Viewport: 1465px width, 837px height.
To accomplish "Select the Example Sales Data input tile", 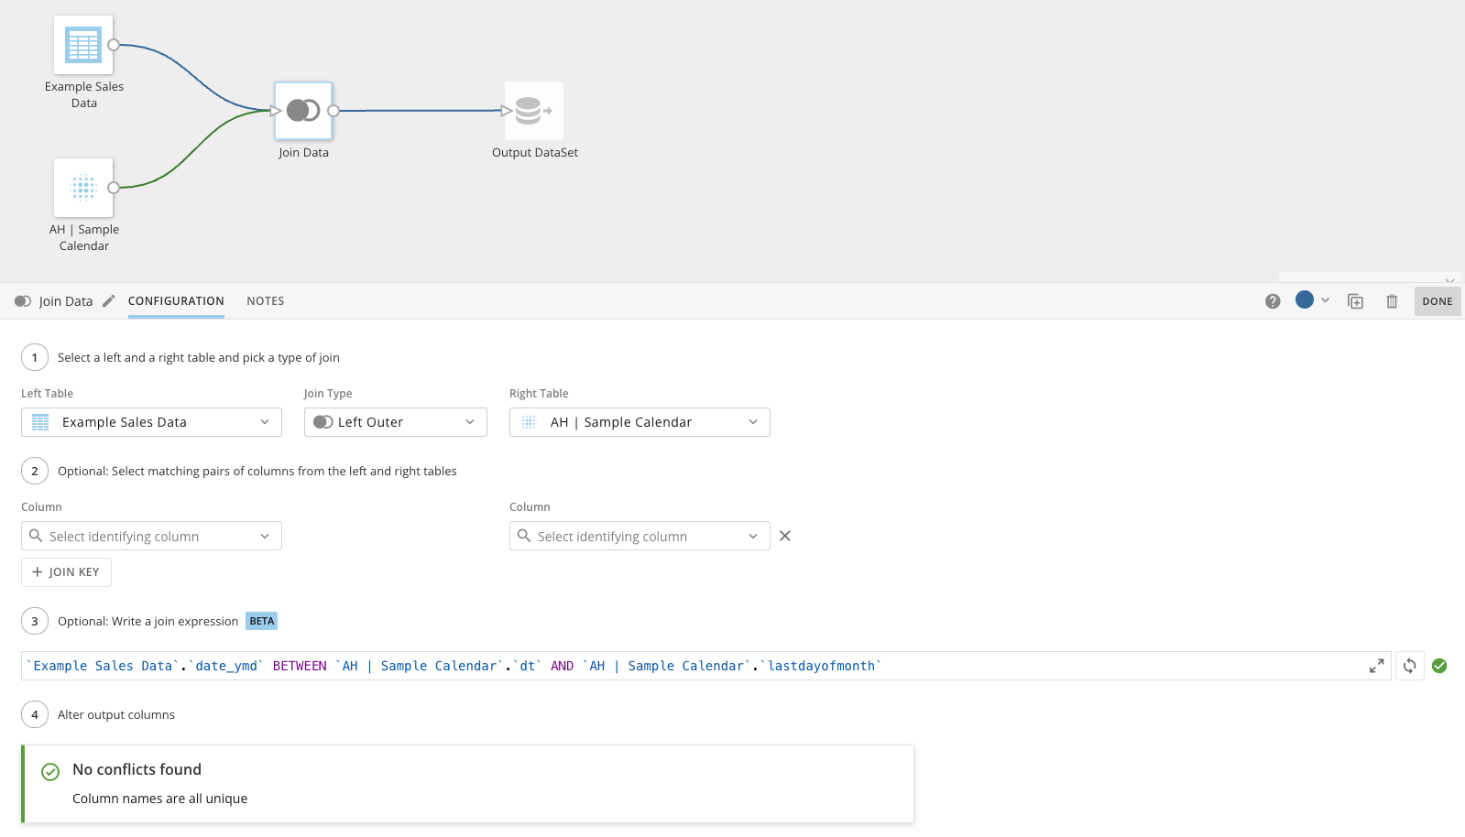I will 83,45.
